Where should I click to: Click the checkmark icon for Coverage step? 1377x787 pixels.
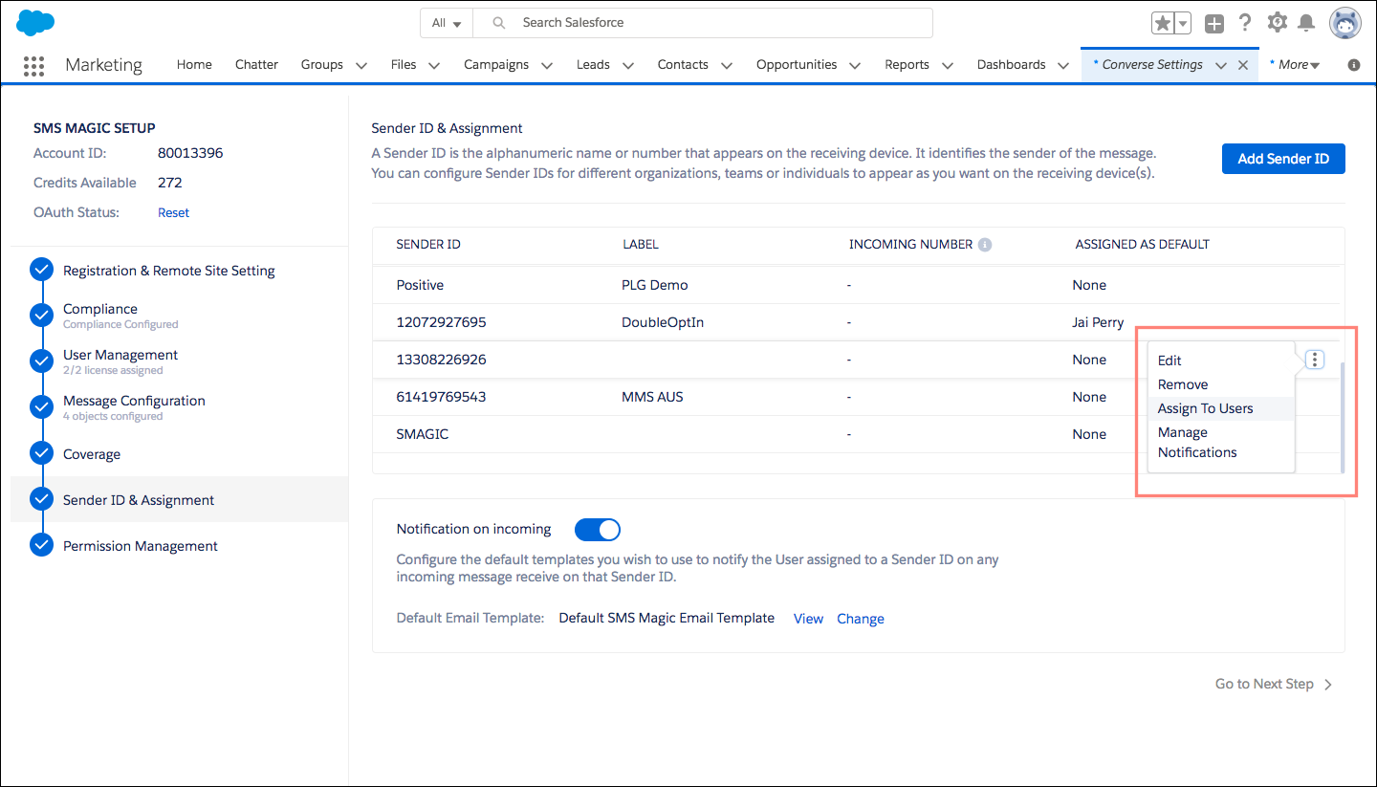[41, 453]
